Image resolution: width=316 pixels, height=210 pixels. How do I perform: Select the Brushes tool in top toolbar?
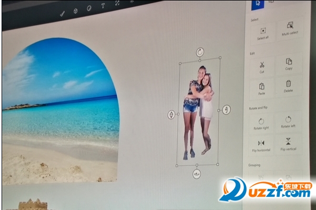point(62,14)
